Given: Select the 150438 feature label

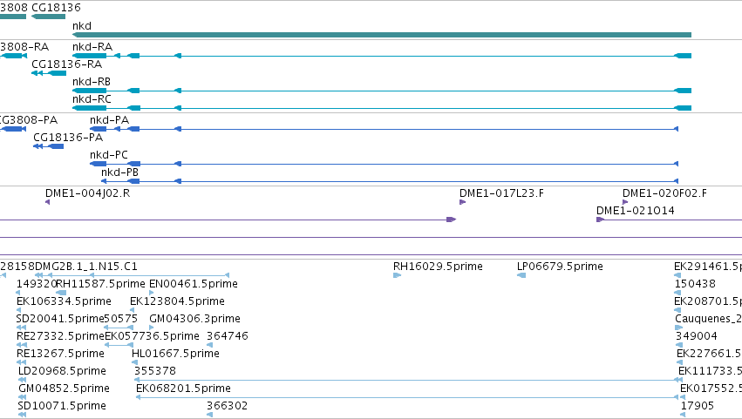Looking at the screenshot, I should pyautogui.click(x=695, y=284).
